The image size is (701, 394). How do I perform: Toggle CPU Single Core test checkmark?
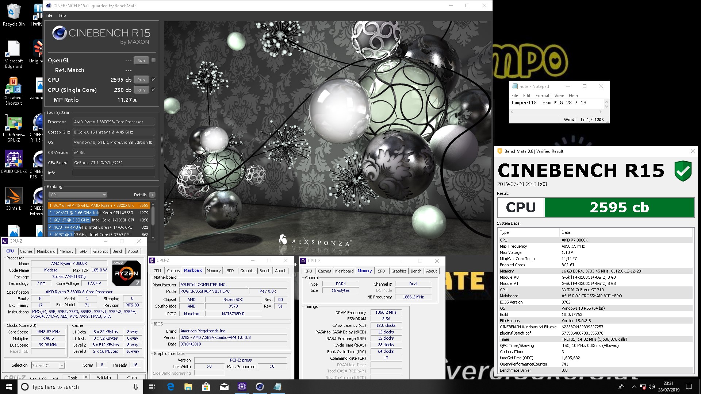click(x=153, y=89)
